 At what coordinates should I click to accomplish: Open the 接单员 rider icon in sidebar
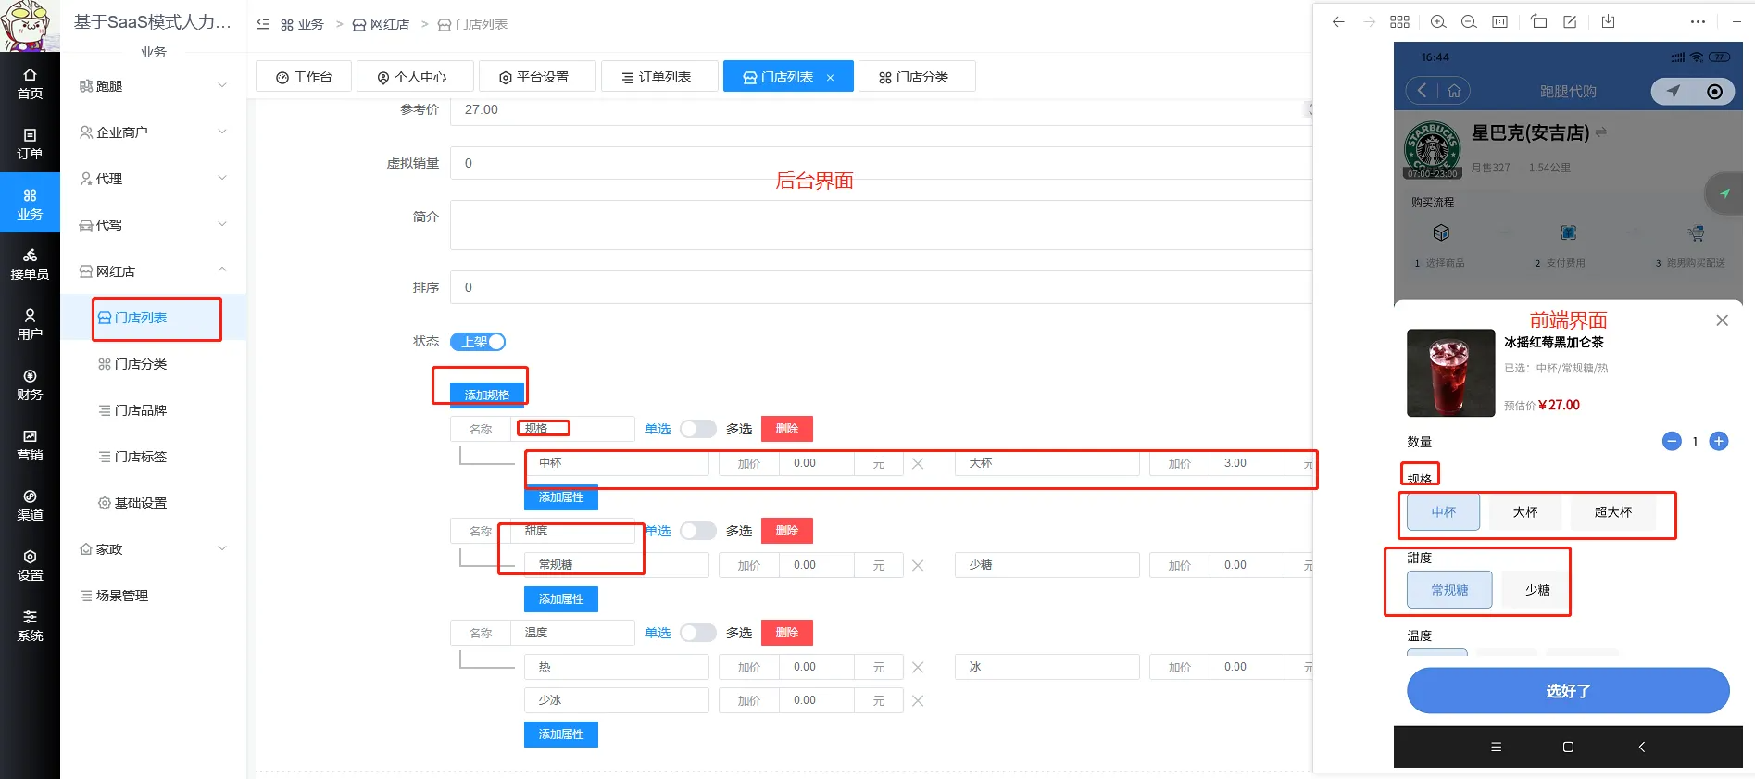(30, 264)
